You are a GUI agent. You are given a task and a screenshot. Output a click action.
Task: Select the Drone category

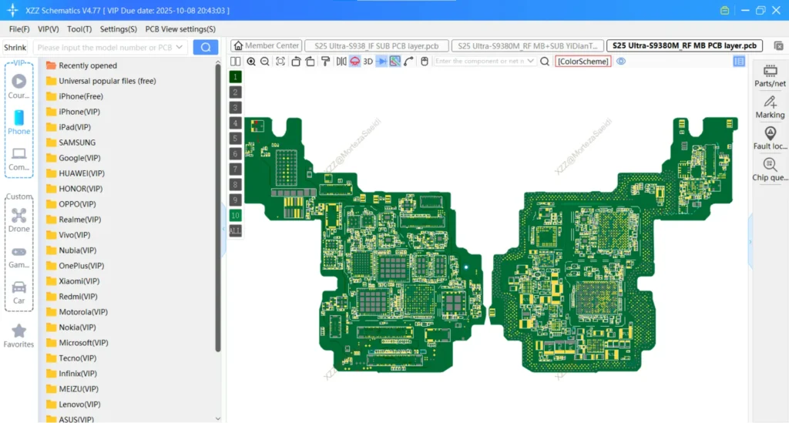tap(19, 220)
